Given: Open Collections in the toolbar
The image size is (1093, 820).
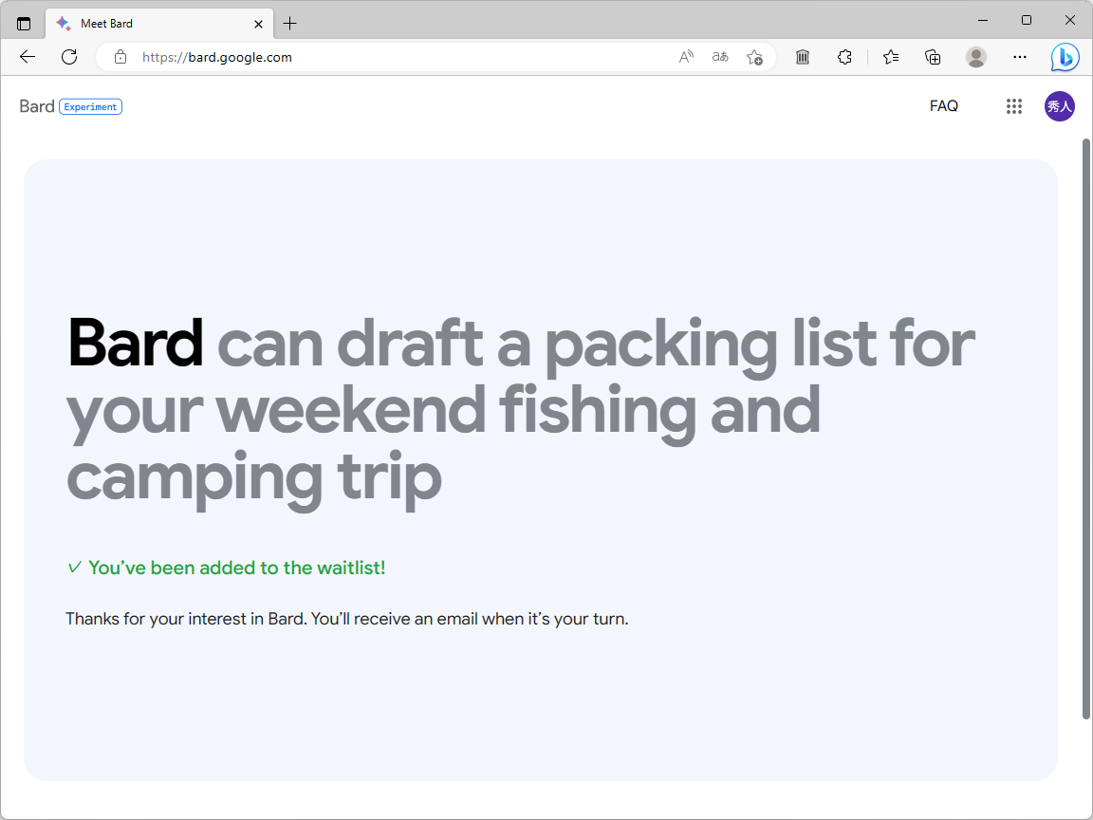Looking at the screenshot, I should pos(933,57).
